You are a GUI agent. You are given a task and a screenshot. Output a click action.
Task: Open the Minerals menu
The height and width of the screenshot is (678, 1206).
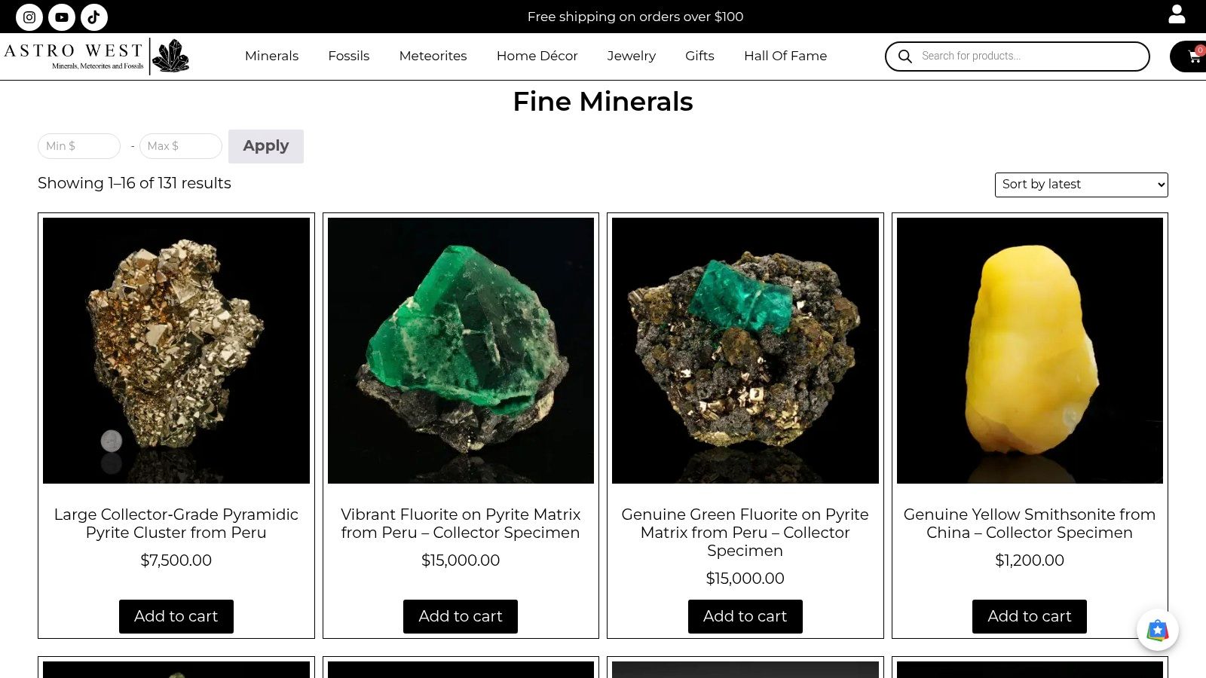(271, 56)
